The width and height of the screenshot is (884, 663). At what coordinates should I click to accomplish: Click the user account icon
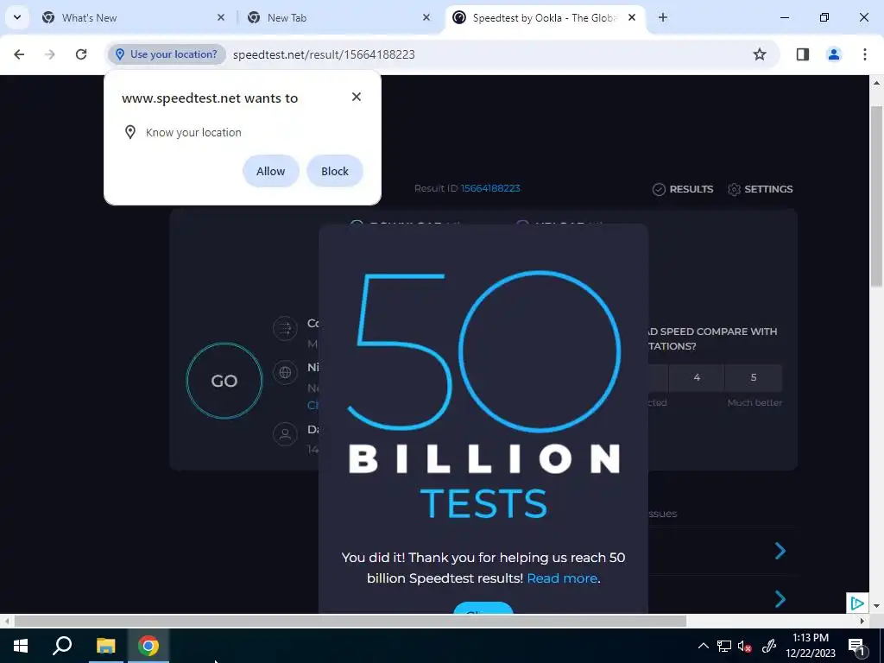point(285,434)
